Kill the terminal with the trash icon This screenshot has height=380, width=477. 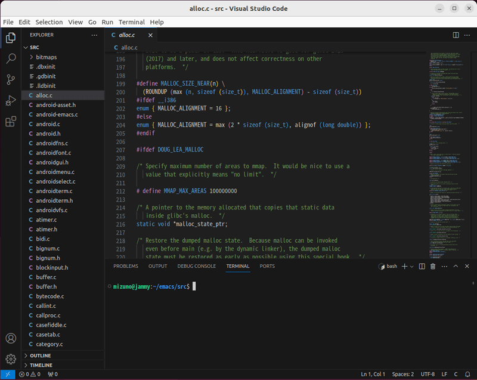click(433, 266)
